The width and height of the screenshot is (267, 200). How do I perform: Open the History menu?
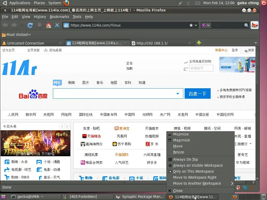coord(40,17)
